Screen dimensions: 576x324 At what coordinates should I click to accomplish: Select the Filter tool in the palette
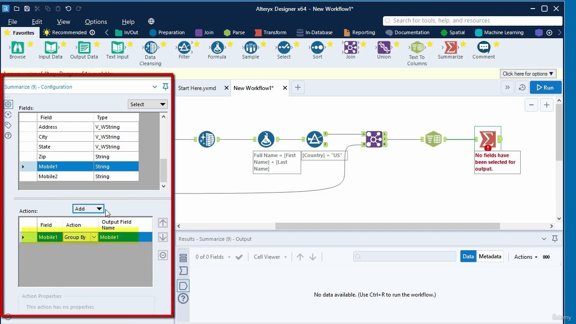pyautogui.click(x=184, y=50)
